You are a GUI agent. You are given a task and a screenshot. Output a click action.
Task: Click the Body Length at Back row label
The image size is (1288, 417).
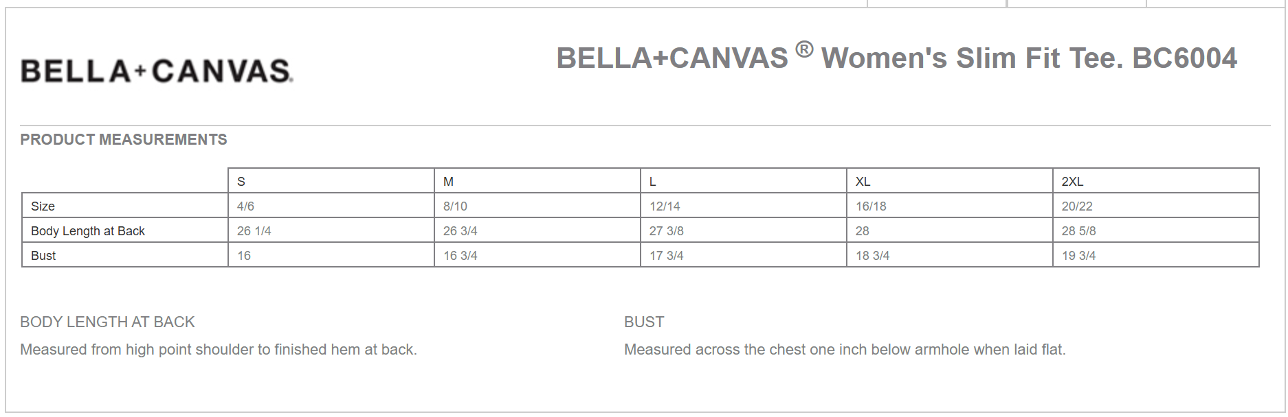pyautogui.click(x=88, y=231)
